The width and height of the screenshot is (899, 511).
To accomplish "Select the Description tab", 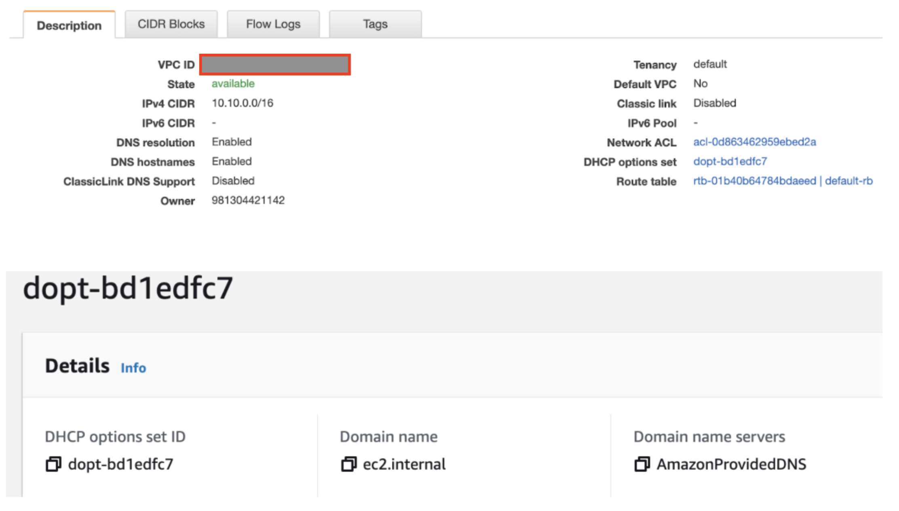I will [x=69, y=25].
